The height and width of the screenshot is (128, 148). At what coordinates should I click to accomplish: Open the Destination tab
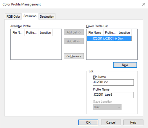[47, 16]
